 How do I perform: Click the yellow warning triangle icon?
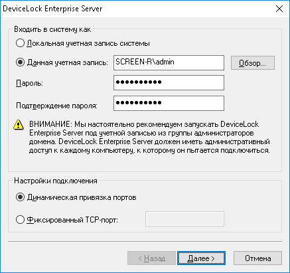tap(19, 125)
